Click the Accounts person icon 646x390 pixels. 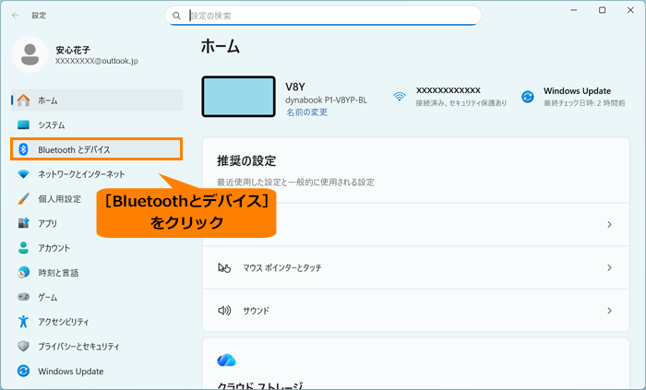pos(23,248)
